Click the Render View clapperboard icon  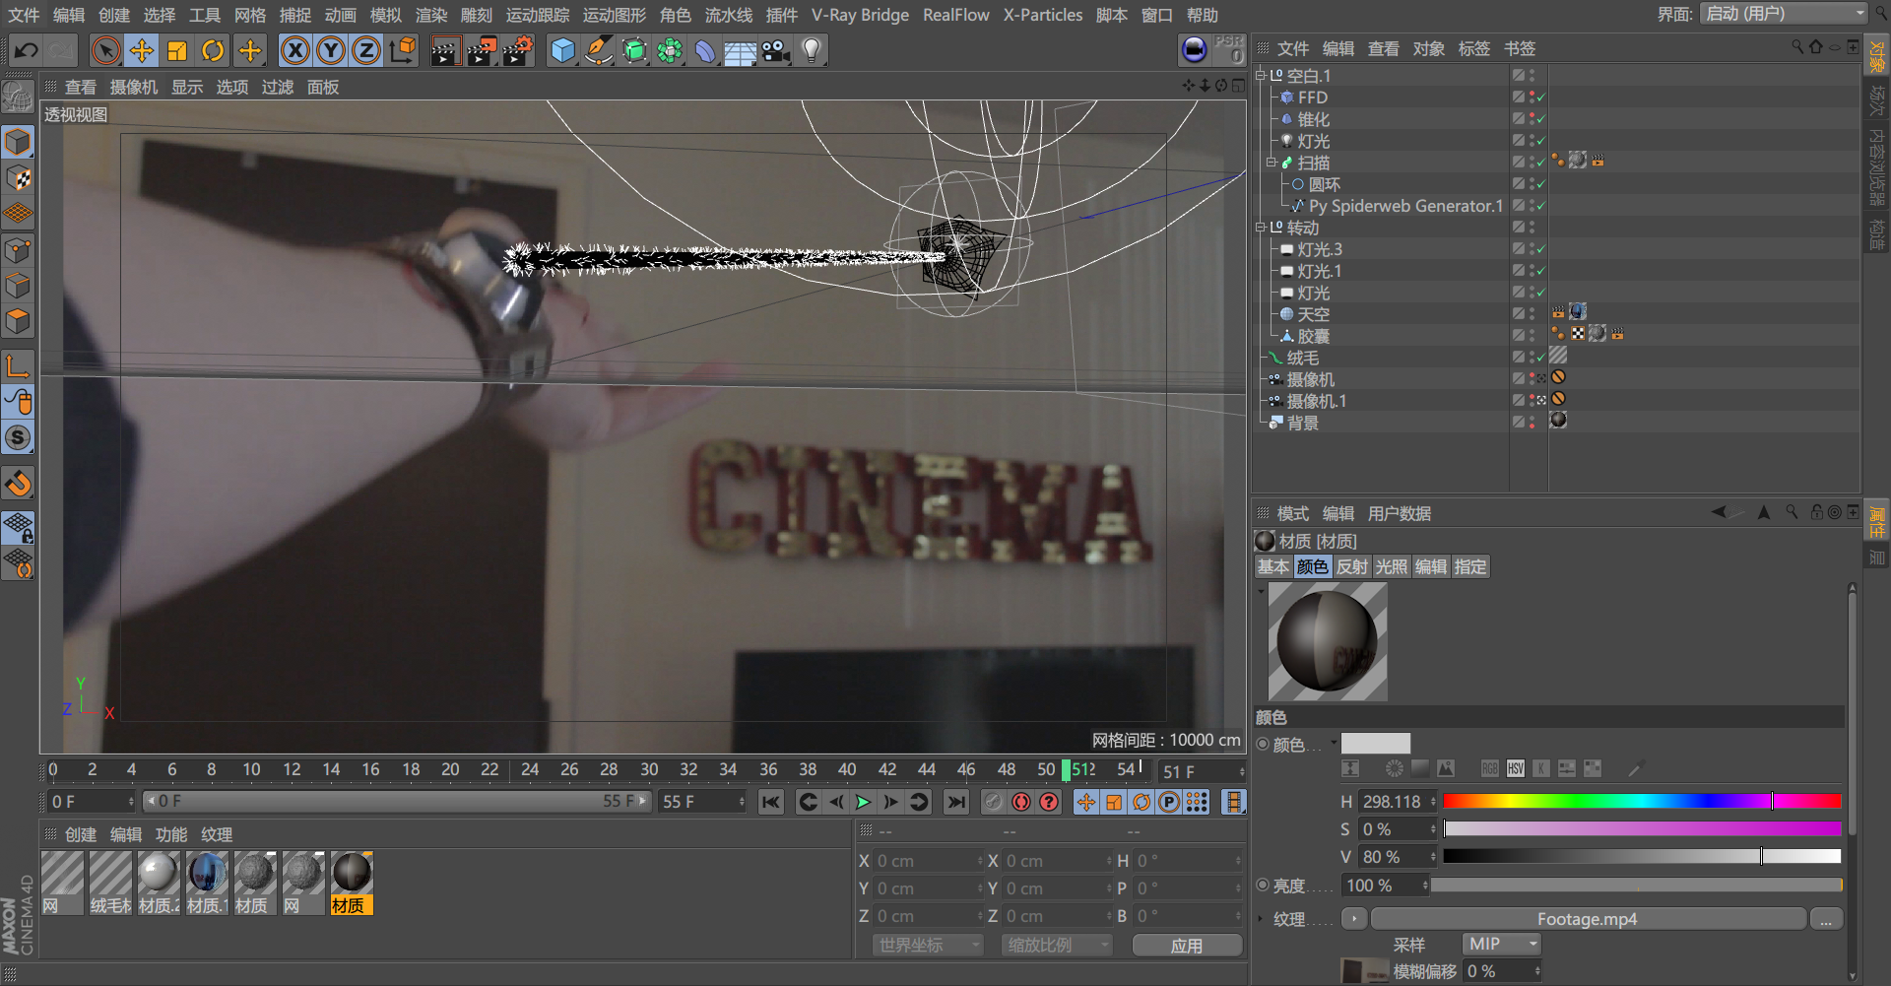point(445,50)
